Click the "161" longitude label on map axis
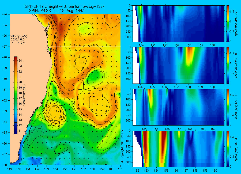Viewport: 241px width, 174px height. (x=120, y=169)
